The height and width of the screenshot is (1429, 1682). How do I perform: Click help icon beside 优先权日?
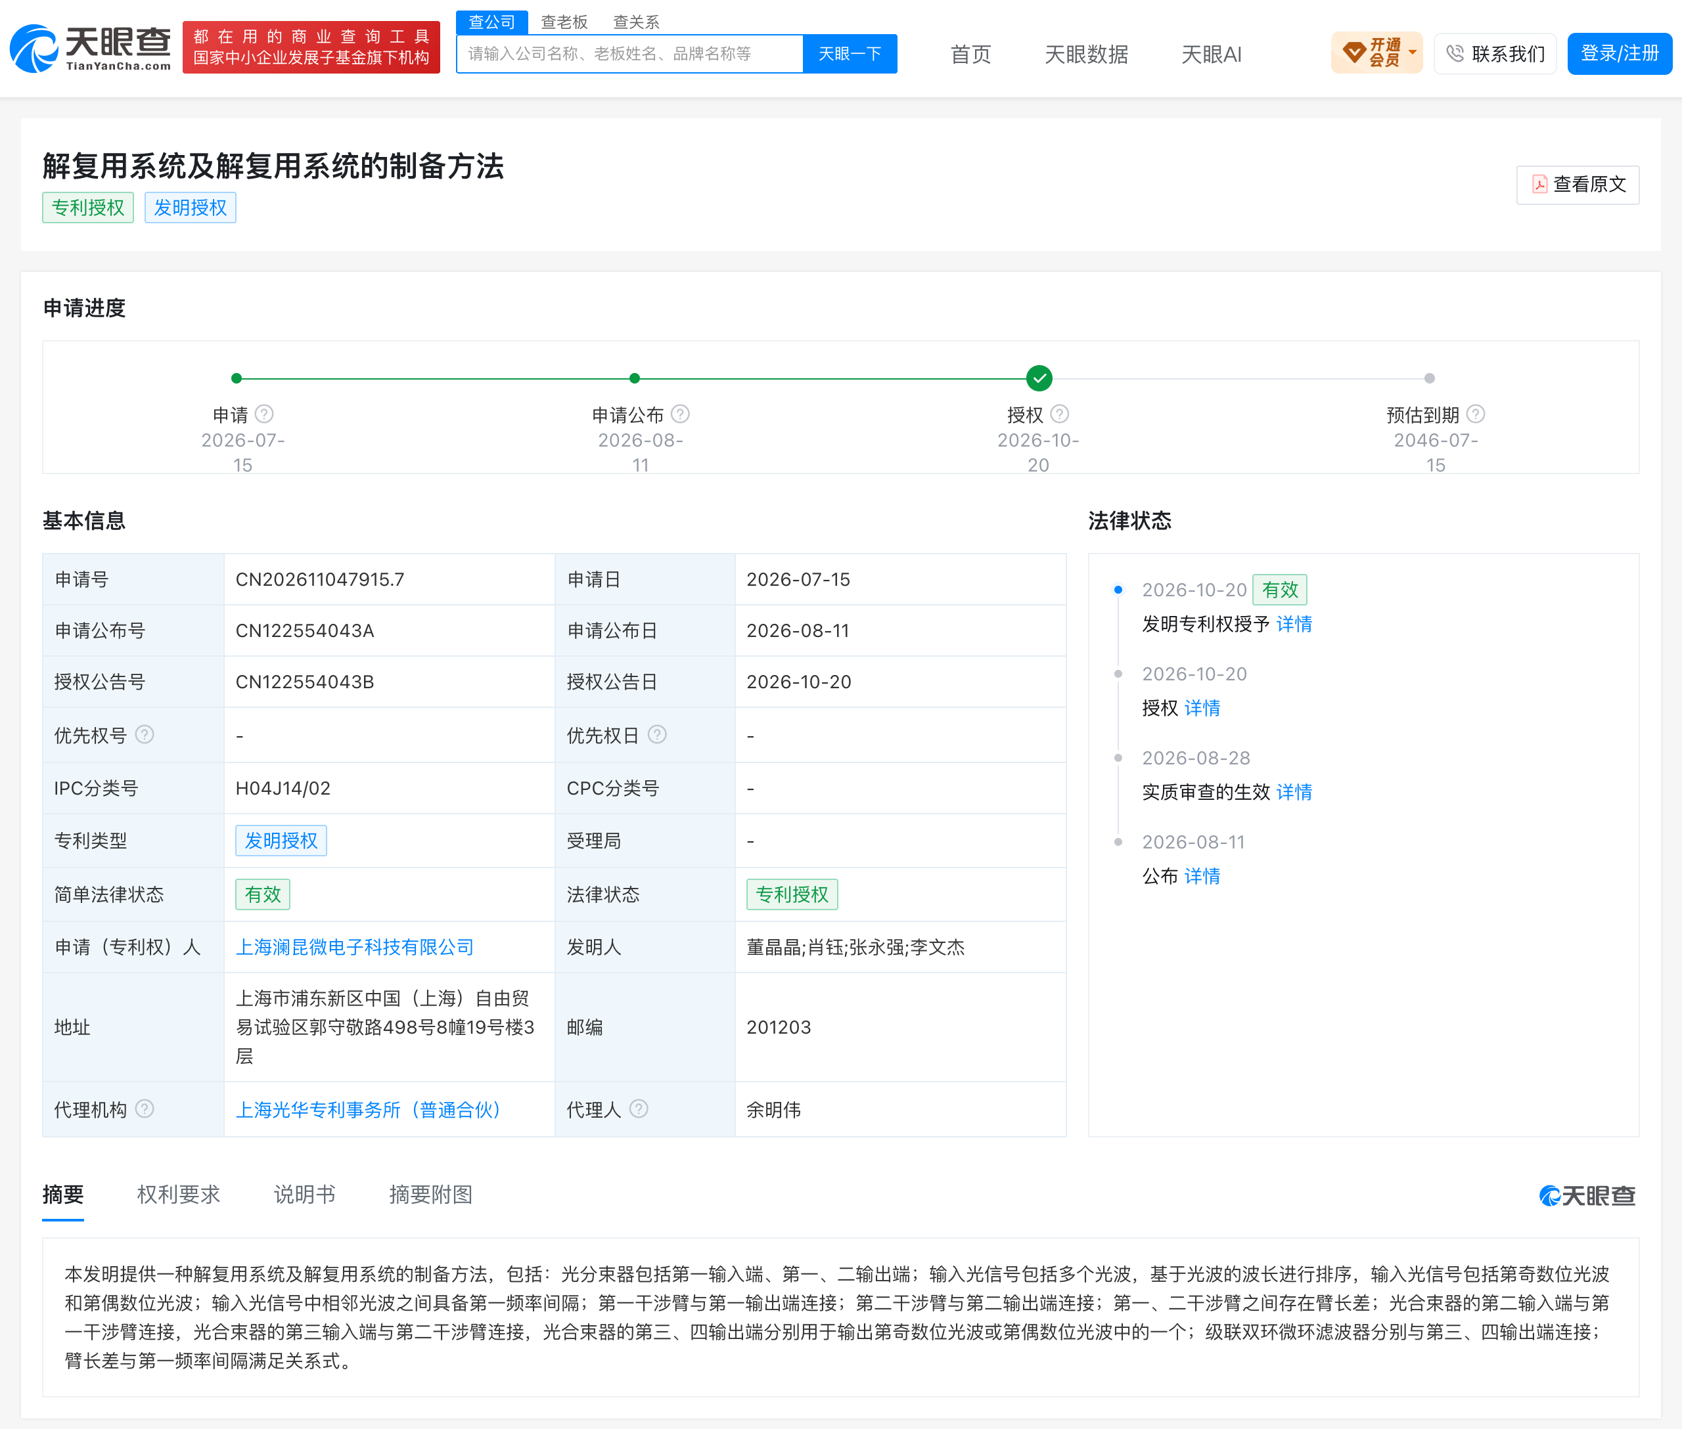(x=658, y=735)
